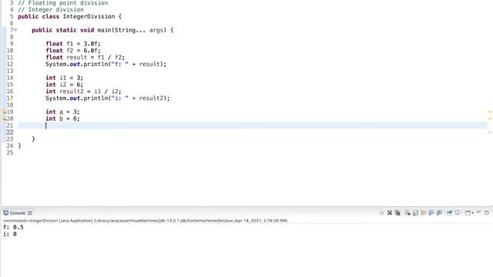Click 'public static void main(String... args)' line

click(102, 30)
